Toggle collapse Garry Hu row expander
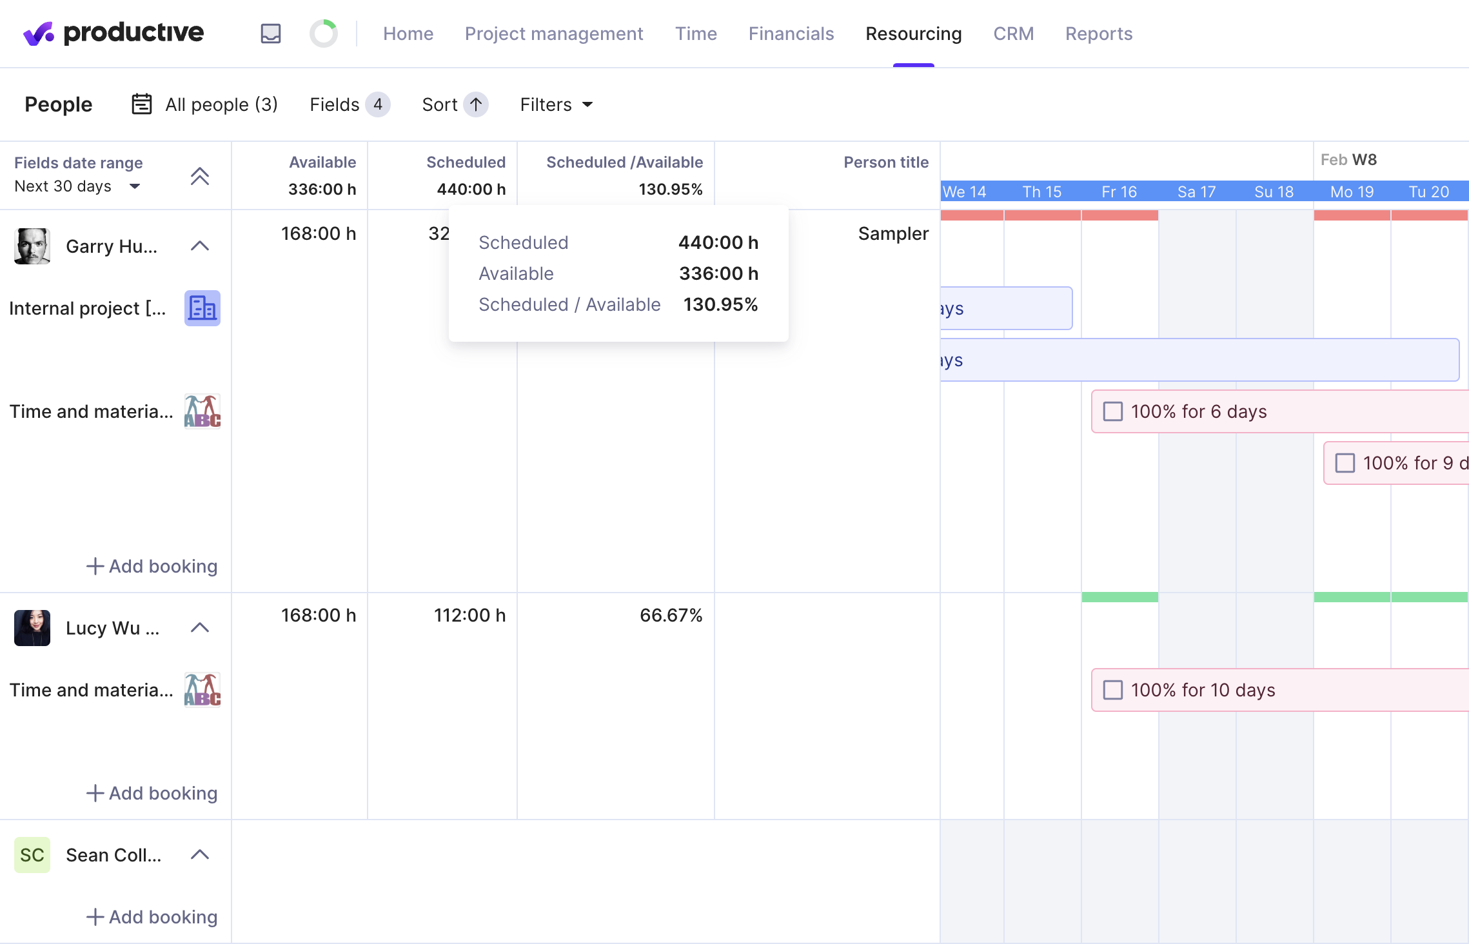Image resolution: width=1469 pixels, height=944 pixels. (x=199, y=245)
